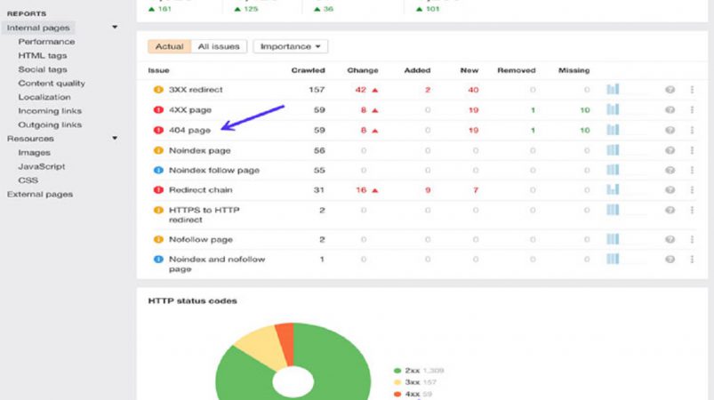Open External pages report
714x400 pixels.
coord(40,195)
